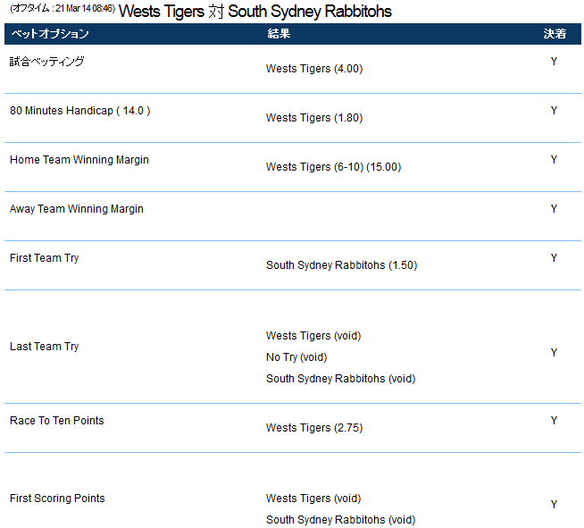Click the South Sydney Rabbitohs (1.50) result

[x=341, y=265]
